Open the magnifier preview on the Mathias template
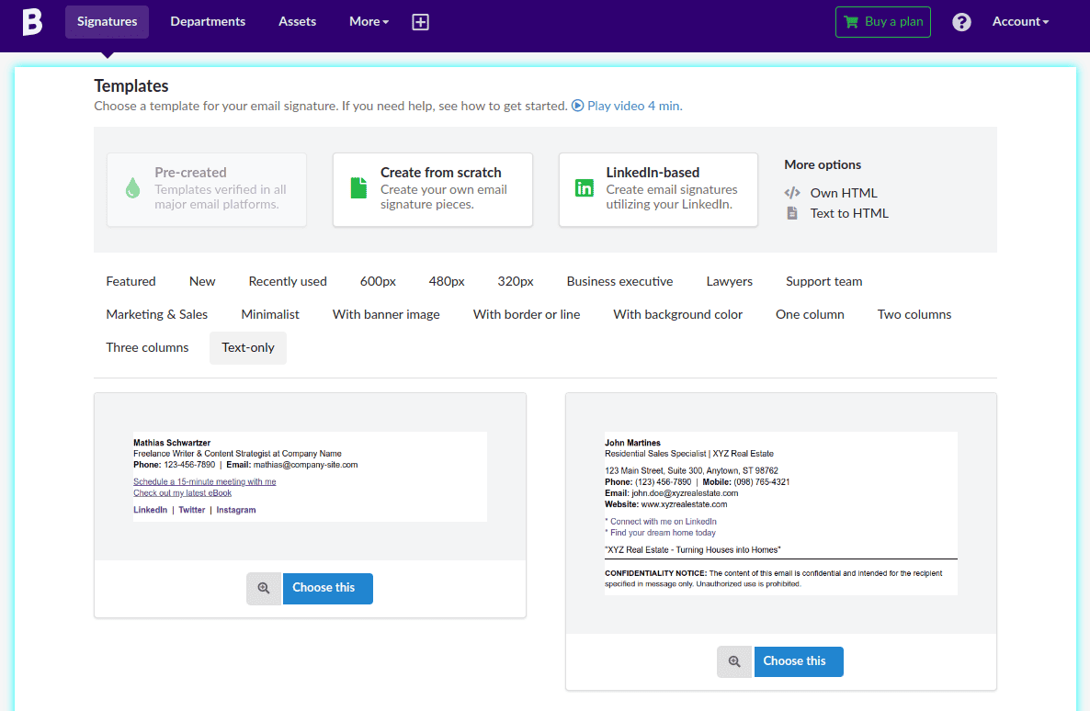Screen dimensions: 1090x711 (x=264, y=588)
